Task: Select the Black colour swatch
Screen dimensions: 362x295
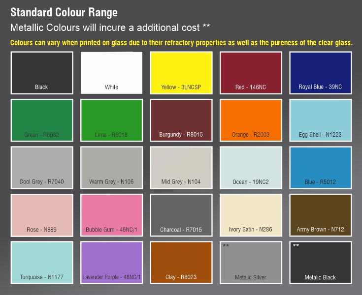Action: pos(41,73)
